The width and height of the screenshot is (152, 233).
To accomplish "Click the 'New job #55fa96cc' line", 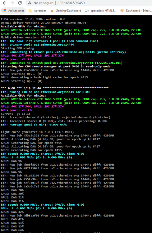I will tap(58, 179).
